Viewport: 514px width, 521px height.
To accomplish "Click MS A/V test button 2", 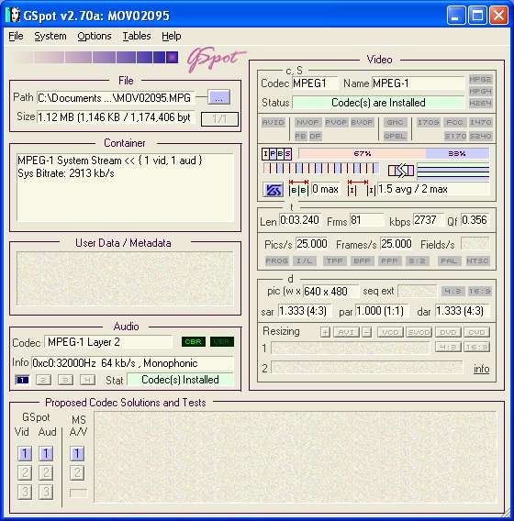I will tap(77, 472).
